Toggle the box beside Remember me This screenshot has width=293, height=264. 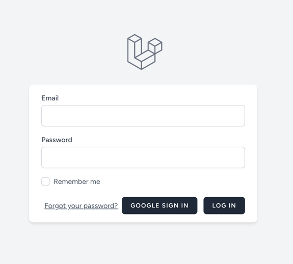click(45, 181)
